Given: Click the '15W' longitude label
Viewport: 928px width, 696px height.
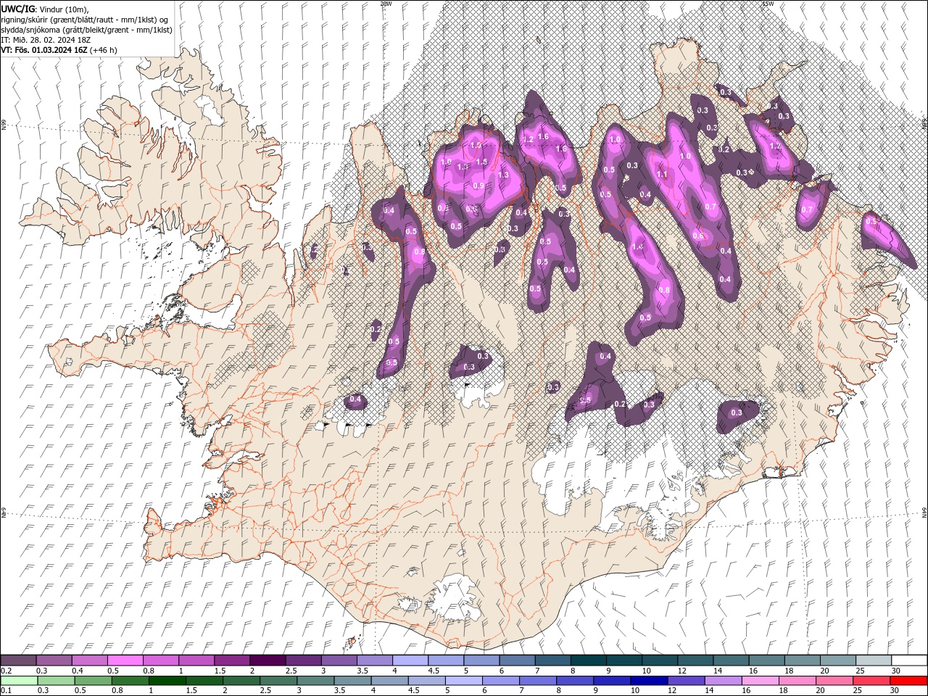Looking at the screenshot, I should (768, 4).
